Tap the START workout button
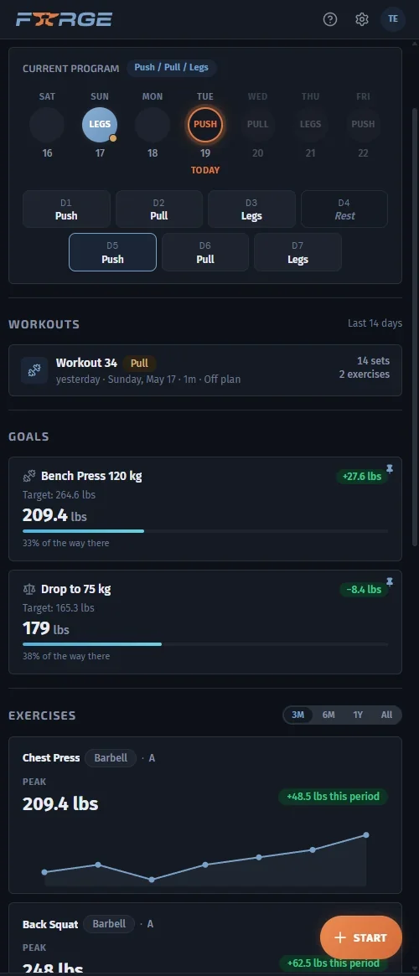 click(x=361, y=937)
